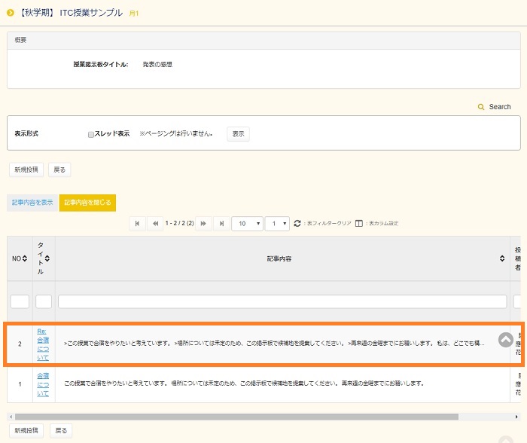Select the 記事内容を閉じる tab
This screenshot has height=443, width=527.
87,203
